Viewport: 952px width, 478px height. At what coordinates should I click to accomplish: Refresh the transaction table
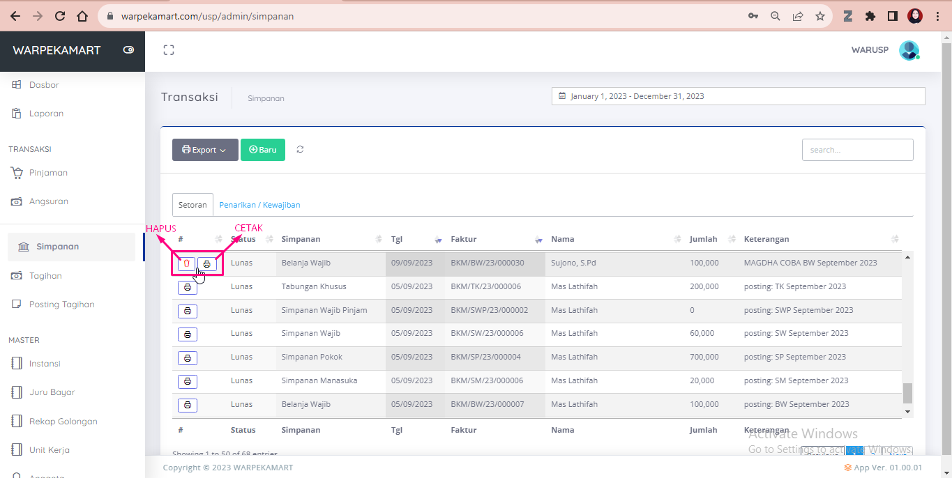[x=300, y=149]
